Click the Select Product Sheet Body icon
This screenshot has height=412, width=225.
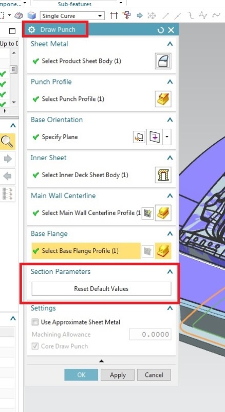tap(163, 61)
